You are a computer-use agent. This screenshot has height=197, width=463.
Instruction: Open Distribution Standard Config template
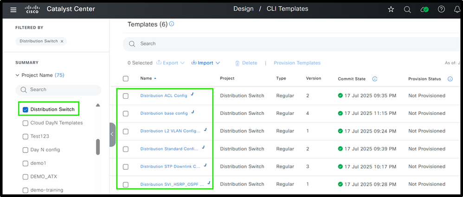pos(169,149)
